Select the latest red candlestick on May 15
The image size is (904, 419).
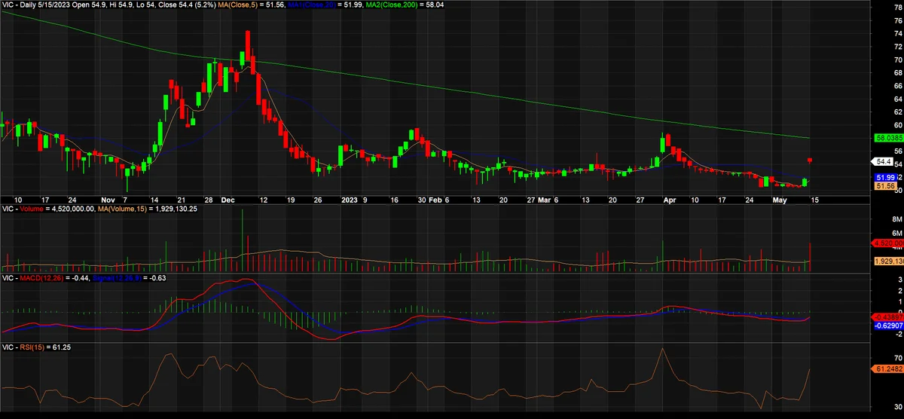pyautogui.click(x=810, y=160)
